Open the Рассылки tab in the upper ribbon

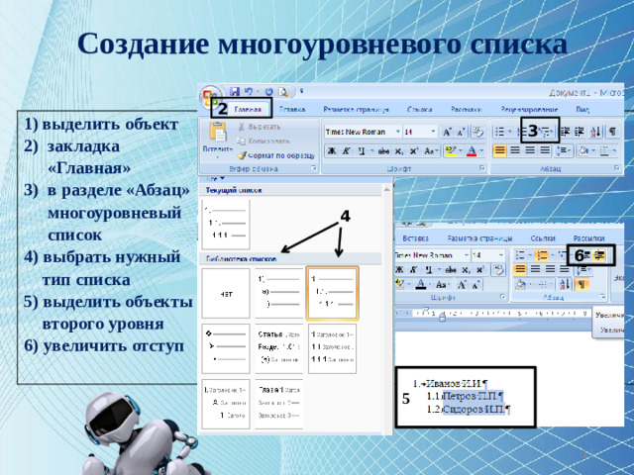click(x=466, y=110)
